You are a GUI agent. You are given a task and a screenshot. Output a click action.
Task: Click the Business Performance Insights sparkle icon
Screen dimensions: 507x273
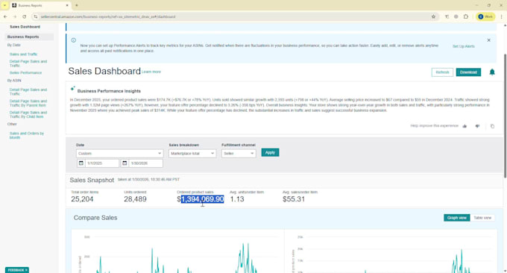click(x=73, y=88)
